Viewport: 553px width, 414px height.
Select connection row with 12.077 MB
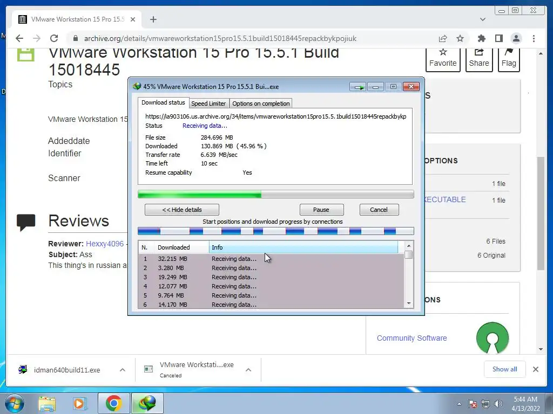pos(271,286)
